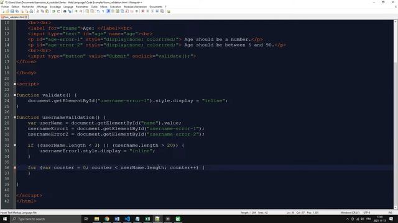398x223 pixels.
Task: Collapse usernameValidation fold marker on line 27
Action: [15, 117]
